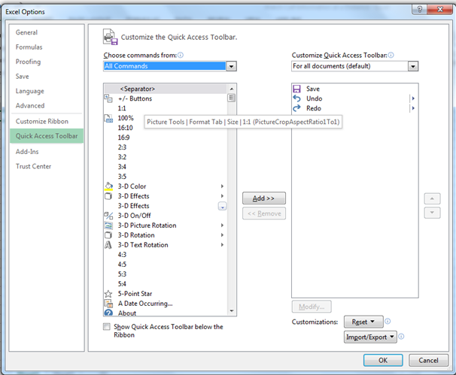This screenshot has width=456, height=375.
Task: Click the Move Down arrow button
Action: [432, 213]
